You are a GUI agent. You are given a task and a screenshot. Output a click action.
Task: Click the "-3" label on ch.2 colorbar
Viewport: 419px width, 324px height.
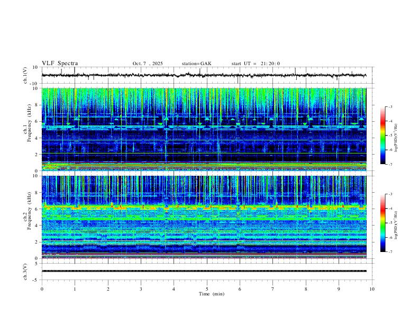pyautogui.click(x=390, y=194)
